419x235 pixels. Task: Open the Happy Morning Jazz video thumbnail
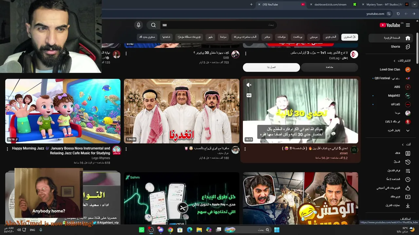[x=63, y=111]
